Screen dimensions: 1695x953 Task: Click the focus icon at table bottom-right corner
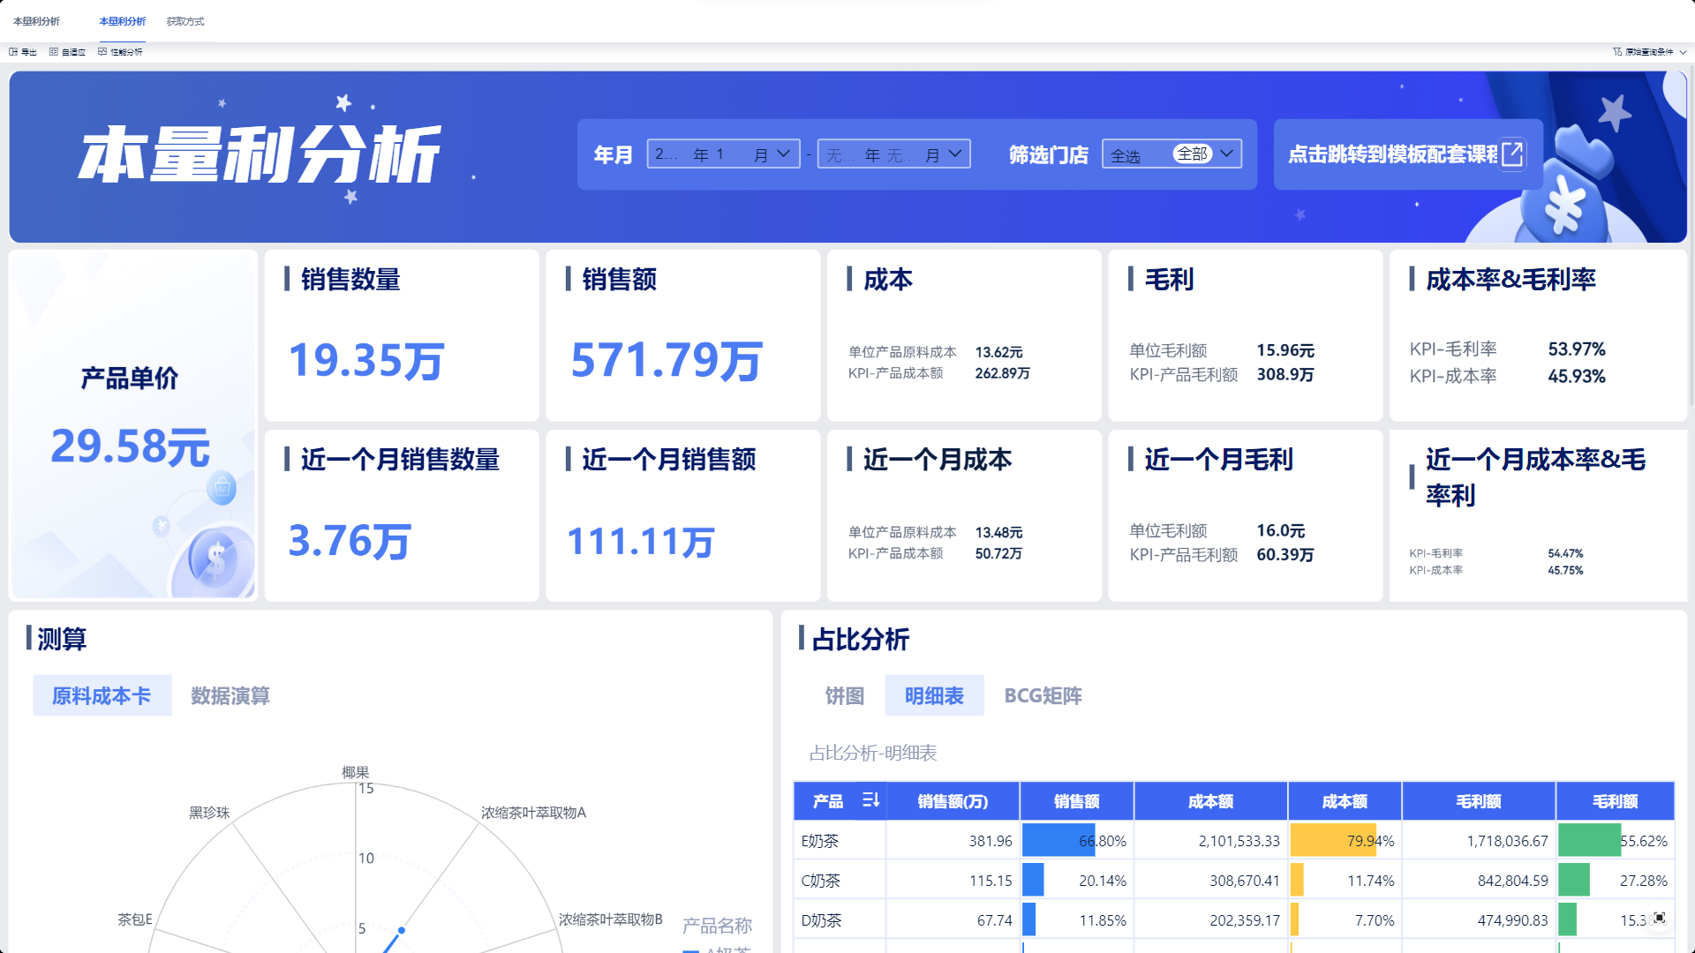[x=1660, y=918]
